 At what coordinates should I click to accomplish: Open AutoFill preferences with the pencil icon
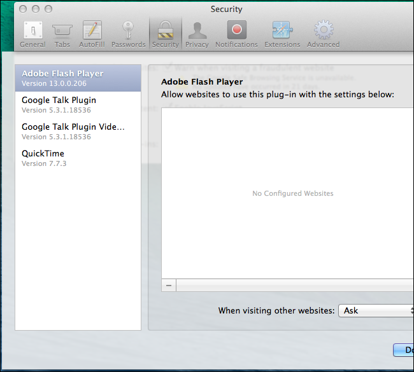pyautogui.click(x=92, y=34)
